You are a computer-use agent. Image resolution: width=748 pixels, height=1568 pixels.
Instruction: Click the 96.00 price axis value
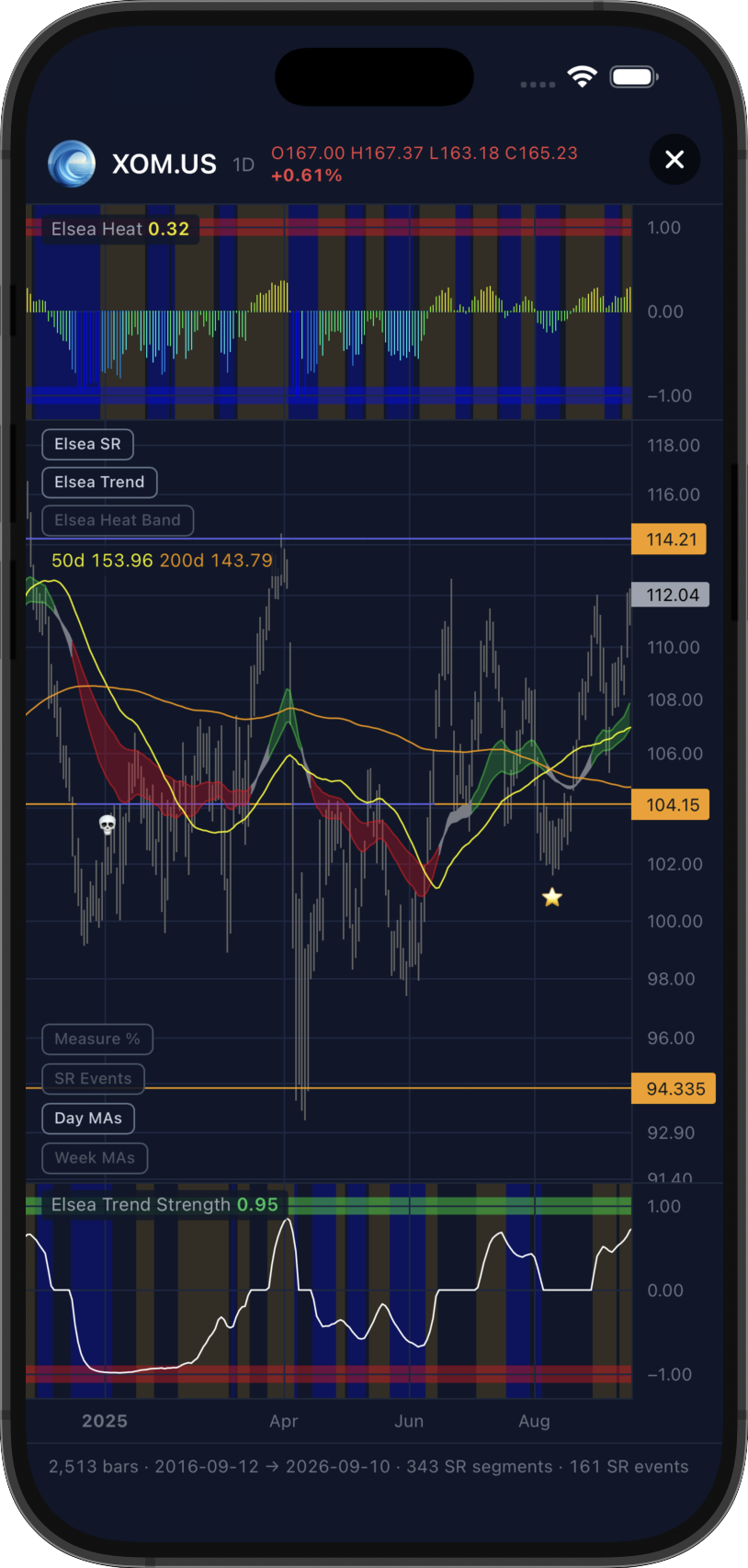click(671, 1038)
